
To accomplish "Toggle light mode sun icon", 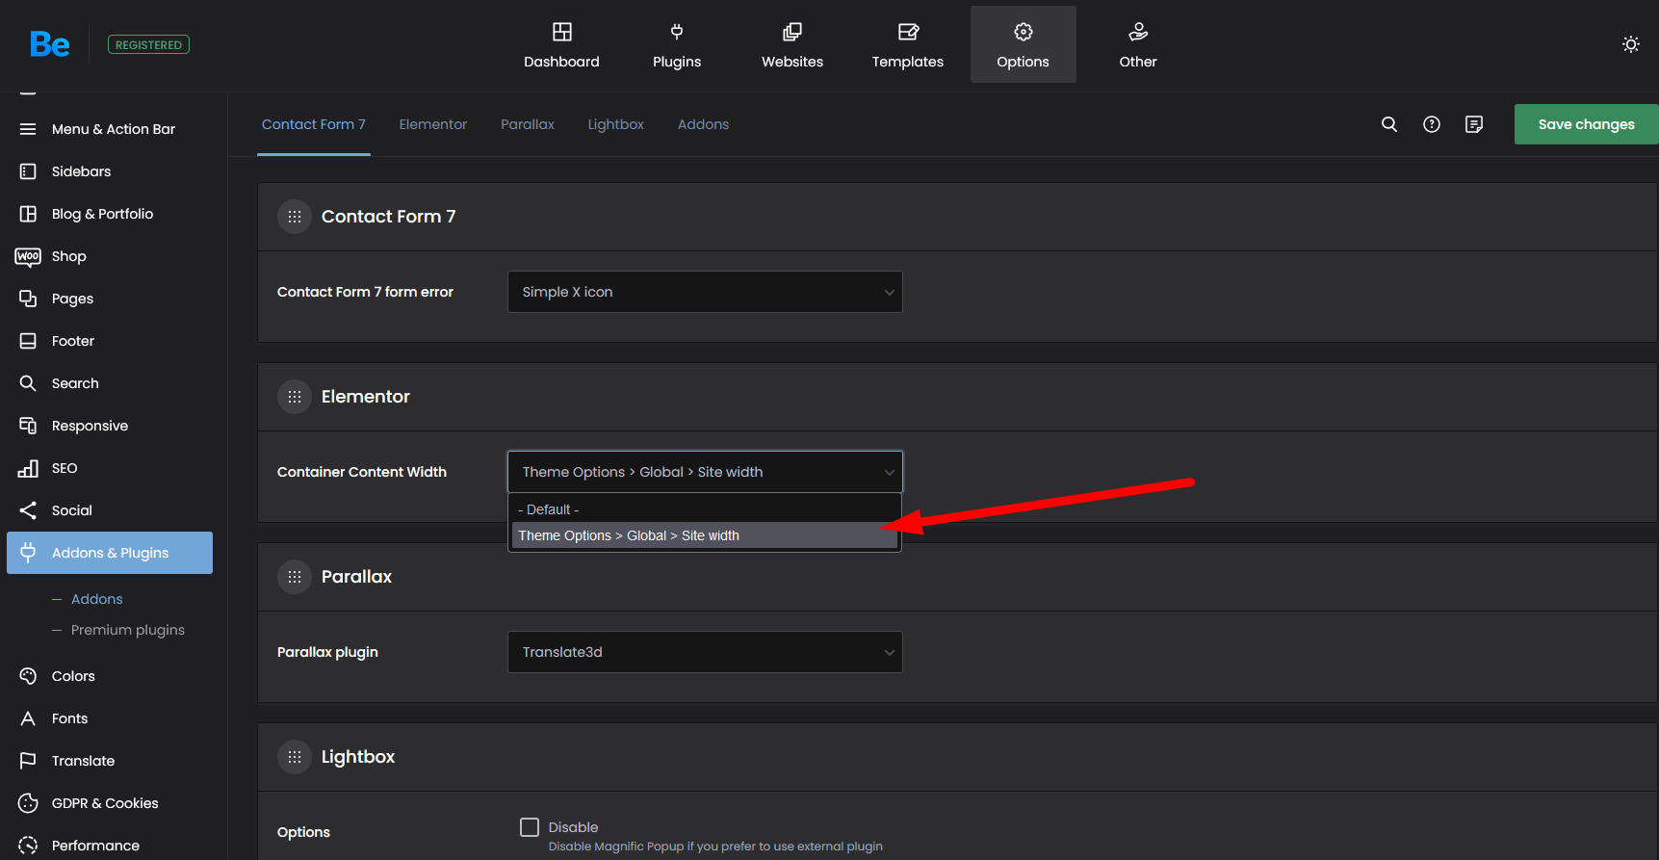I will click(x=1630, y=44).
